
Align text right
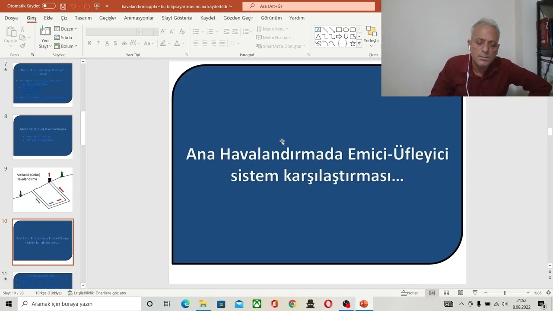pyautogui.click(x=213, y=43)
